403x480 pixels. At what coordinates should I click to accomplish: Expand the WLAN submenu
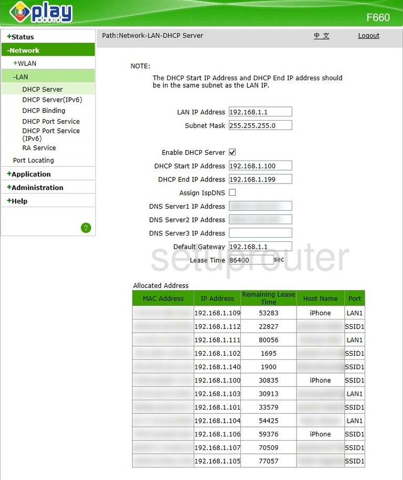click(25, 63)
